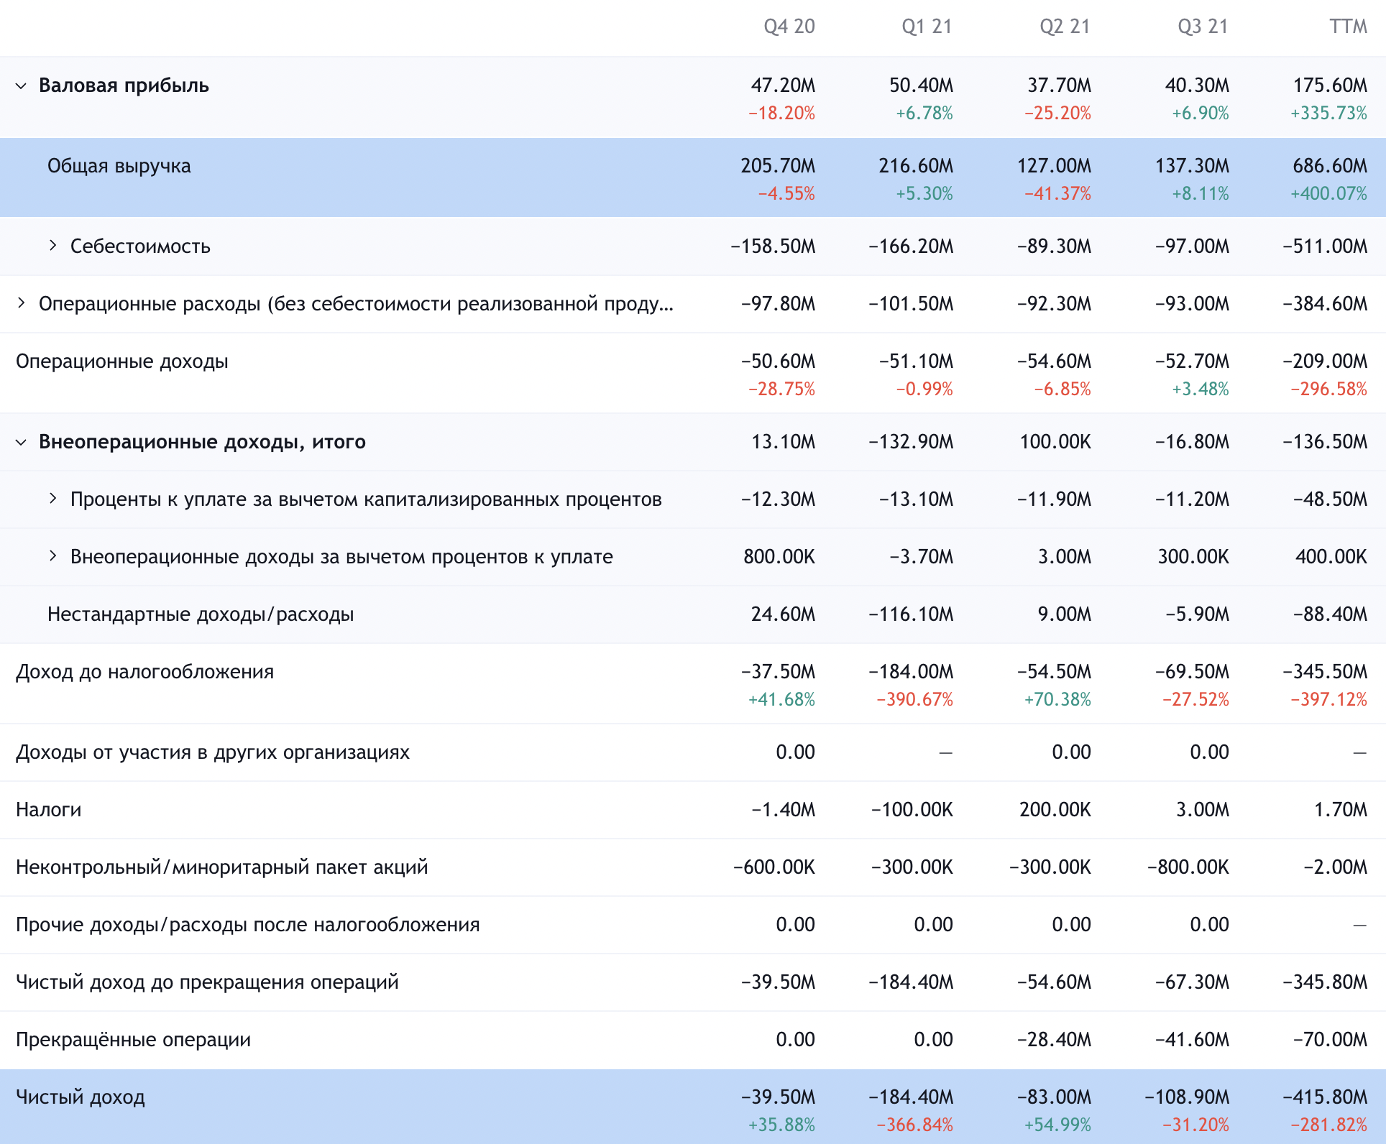This screenshot has height=1144, width=1386.
Task: Click pretax income value −184.00M
Action: point(912,672)
